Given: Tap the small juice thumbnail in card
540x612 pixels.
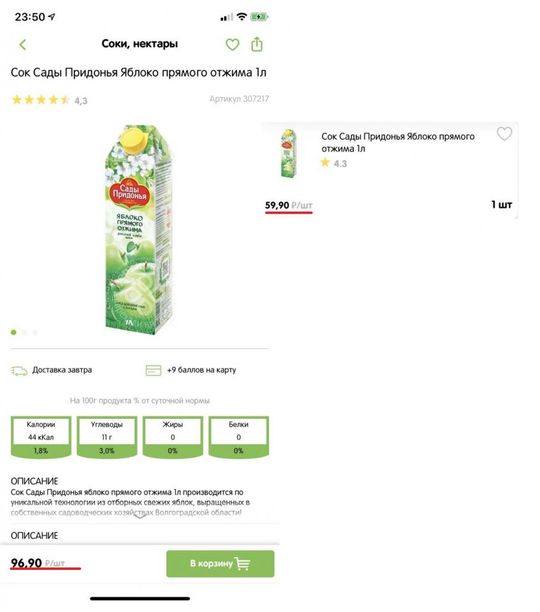Looking at the screenshot, I should point(289,153).
